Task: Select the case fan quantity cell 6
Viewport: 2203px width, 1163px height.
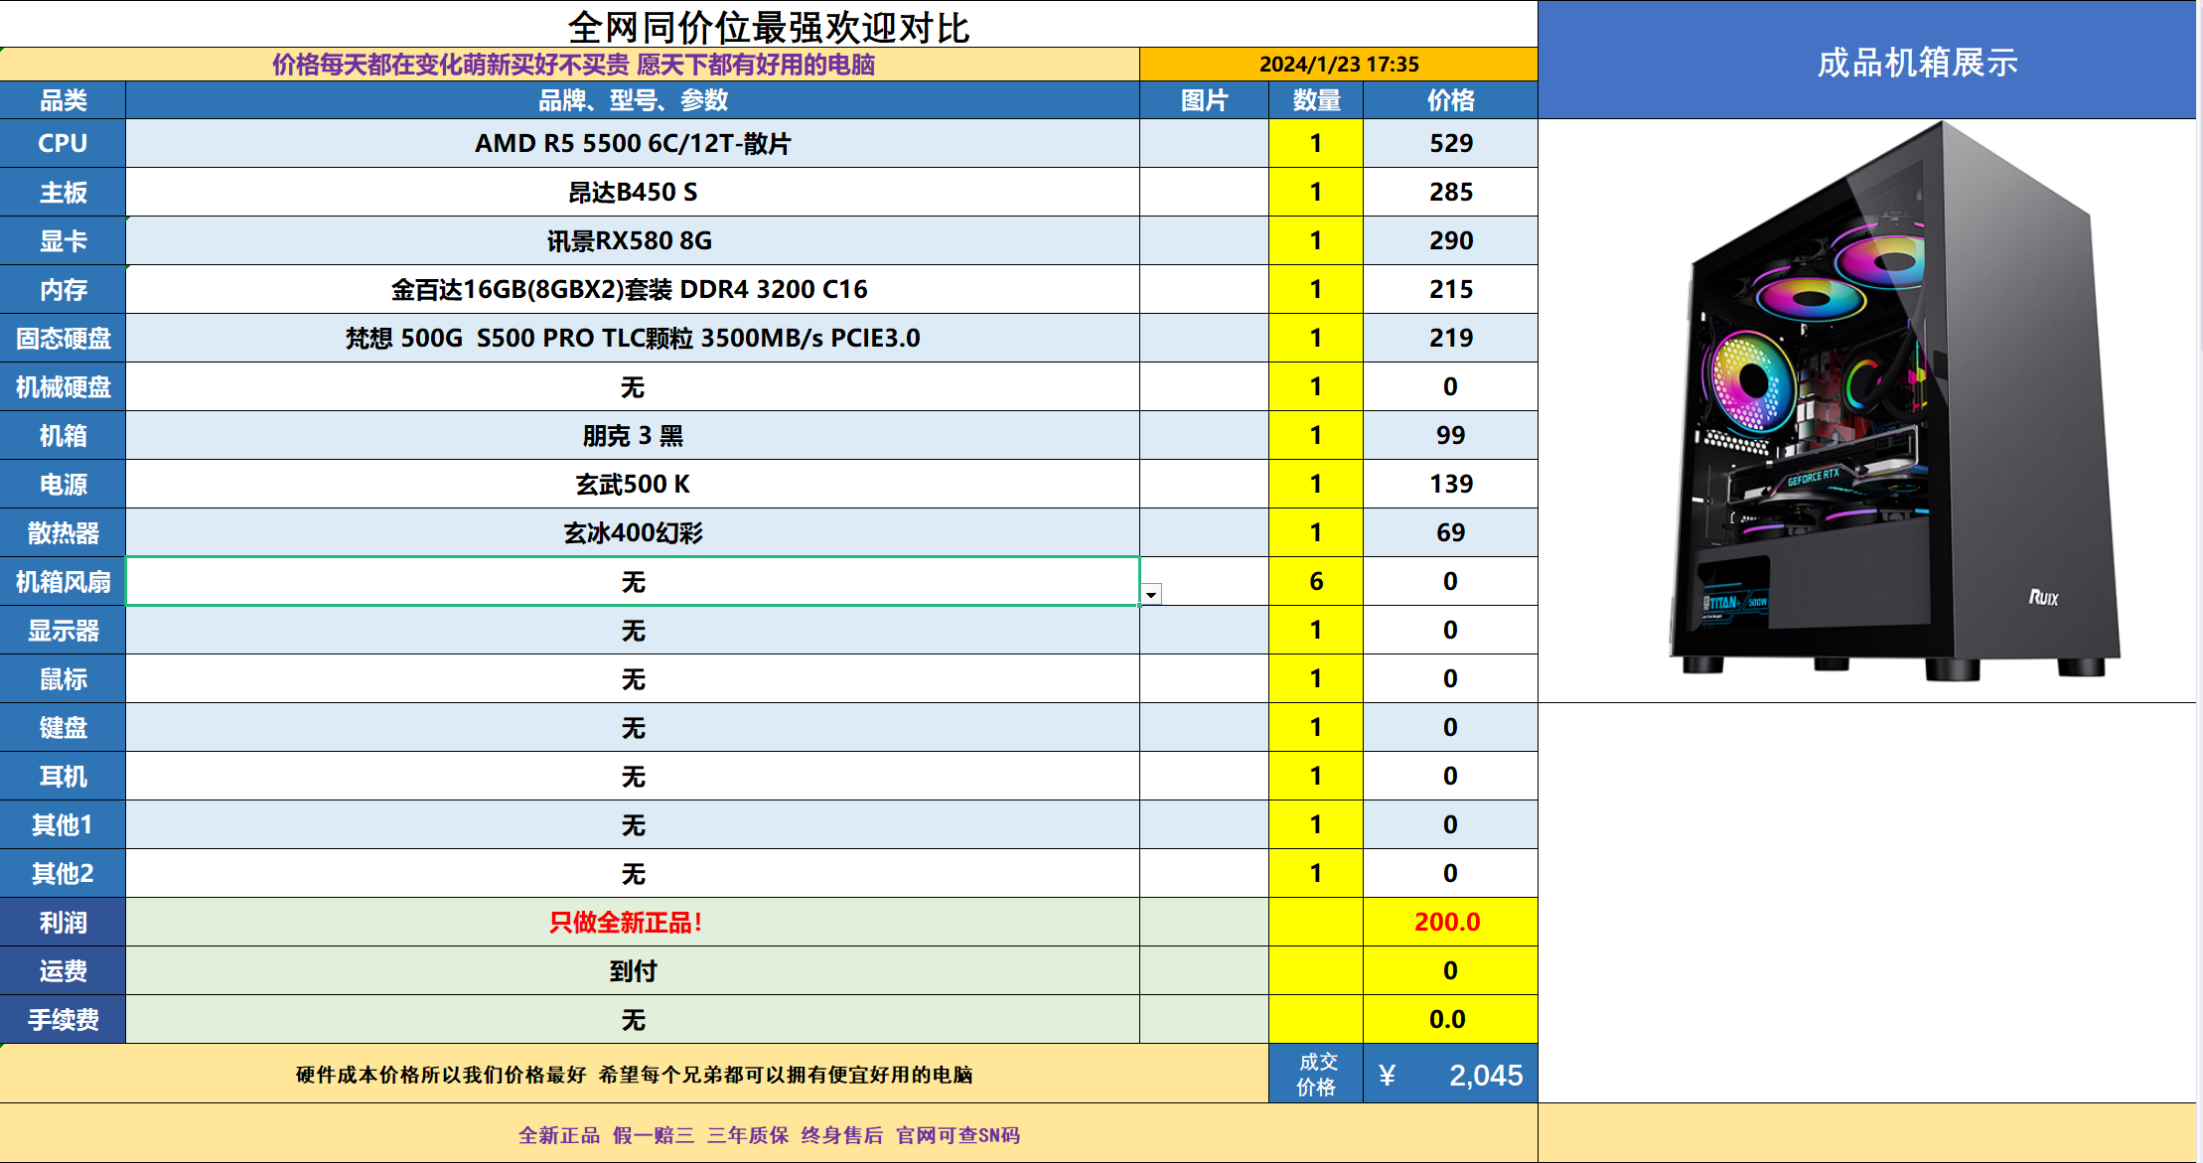Action: (1316, 581)
